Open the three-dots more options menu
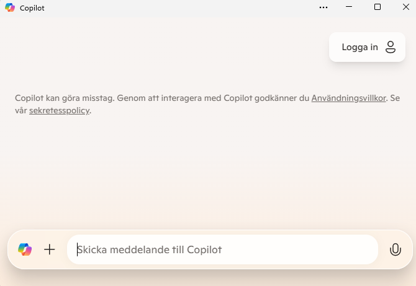The height and width of the screenshot is (286, 416). click(323, 7)
